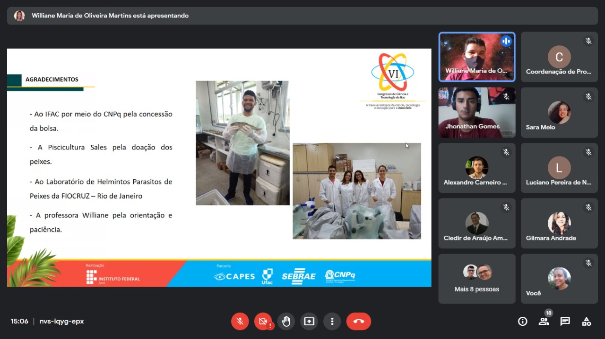Hang up with the red leave call button
The height and width of the screenshot is (339, 605).
point(359,321)
